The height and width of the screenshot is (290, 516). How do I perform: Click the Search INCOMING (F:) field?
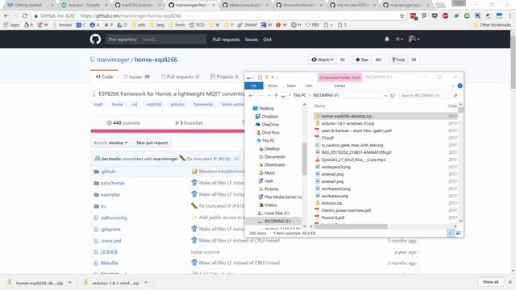[x=428, y=95]
